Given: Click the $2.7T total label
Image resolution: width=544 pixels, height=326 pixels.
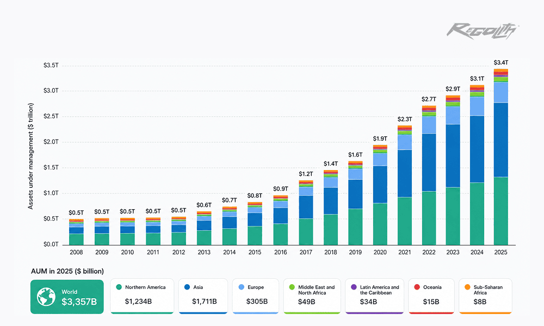Looking at the screenshot, I should point(429,99).
